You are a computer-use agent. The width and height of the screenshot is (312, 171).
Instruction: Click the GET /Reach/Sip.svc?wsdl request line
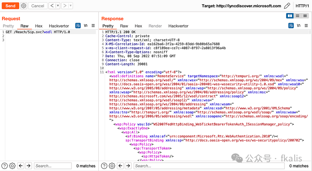pyautogui.click(x=38, y=32)
